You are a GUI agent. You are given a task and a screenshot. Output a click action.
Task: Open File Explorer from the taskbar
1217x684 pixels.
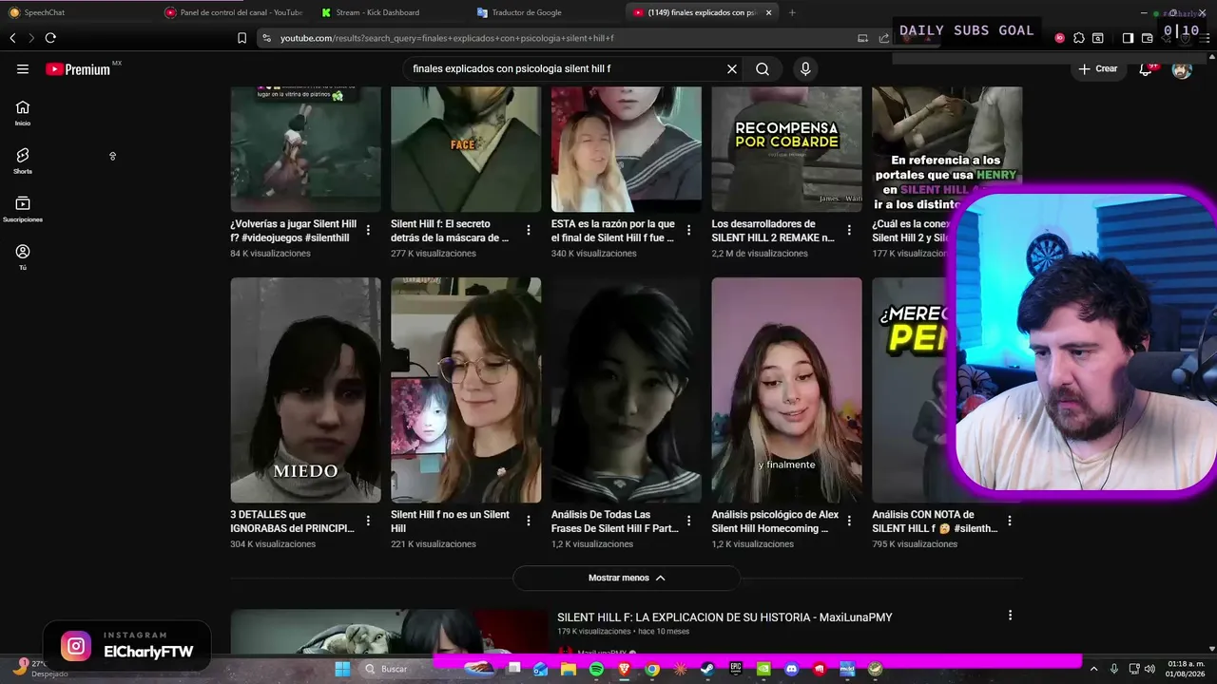coord(569,669)
